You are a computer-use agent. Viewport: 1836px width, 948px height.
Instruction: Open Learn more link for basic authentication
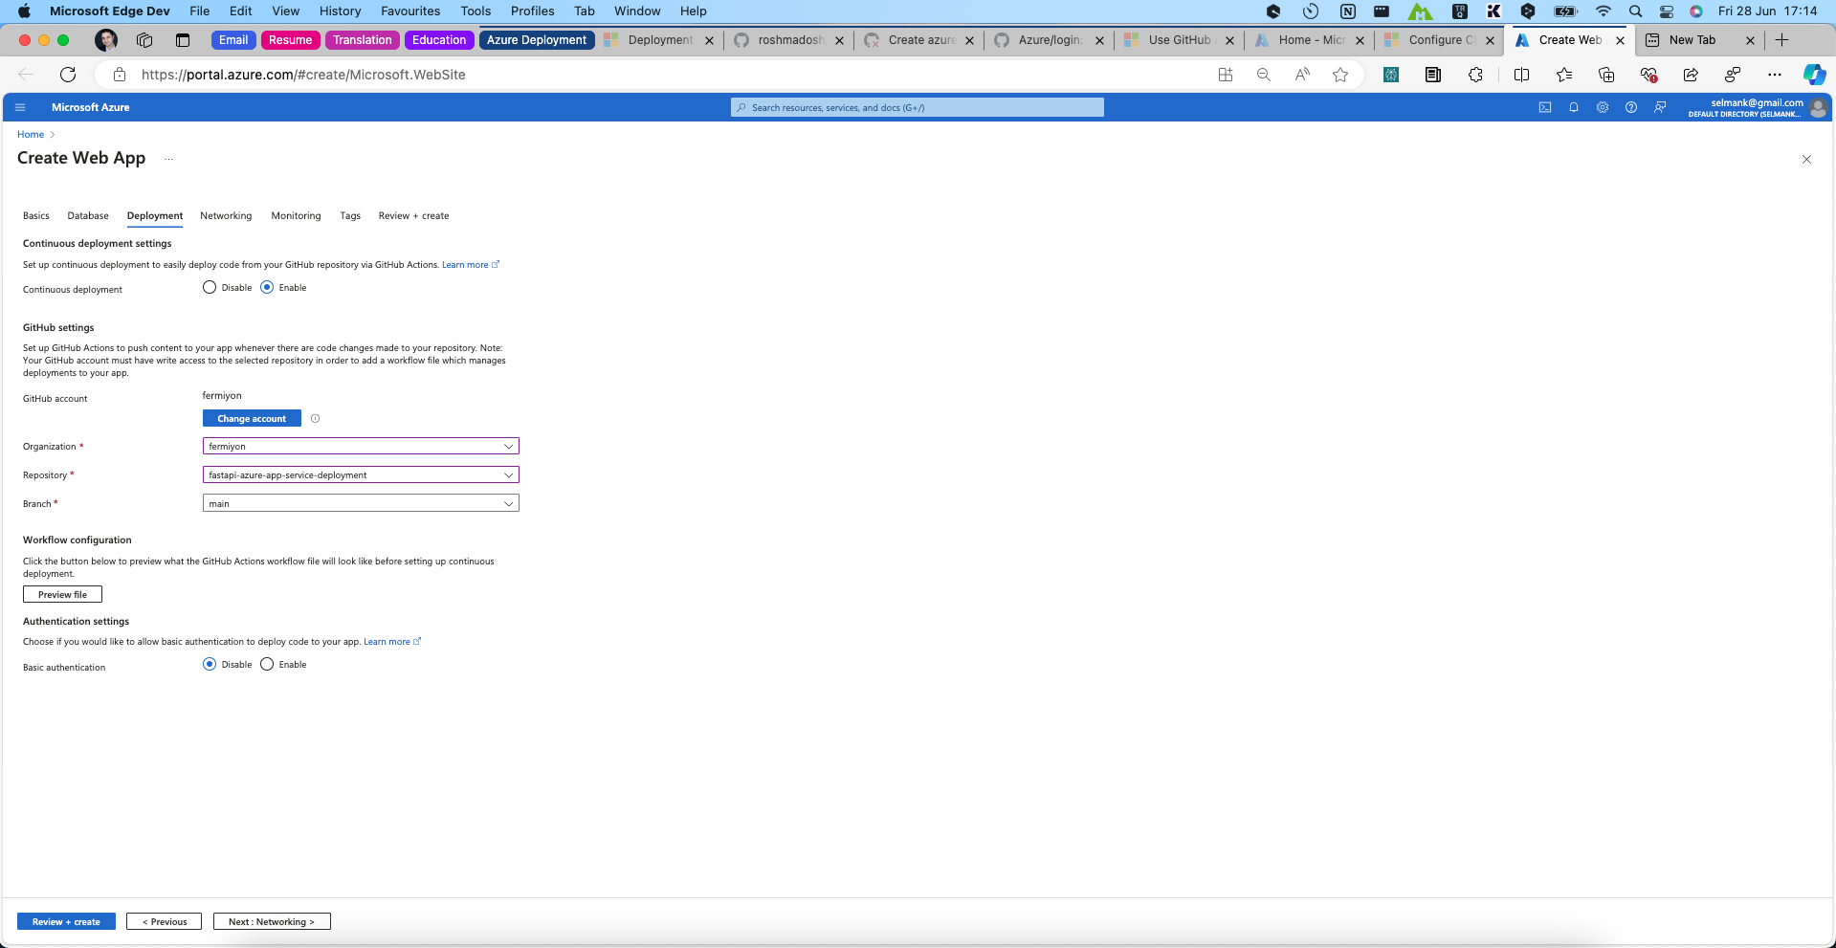pyautogui.click(x=391, y=641)
